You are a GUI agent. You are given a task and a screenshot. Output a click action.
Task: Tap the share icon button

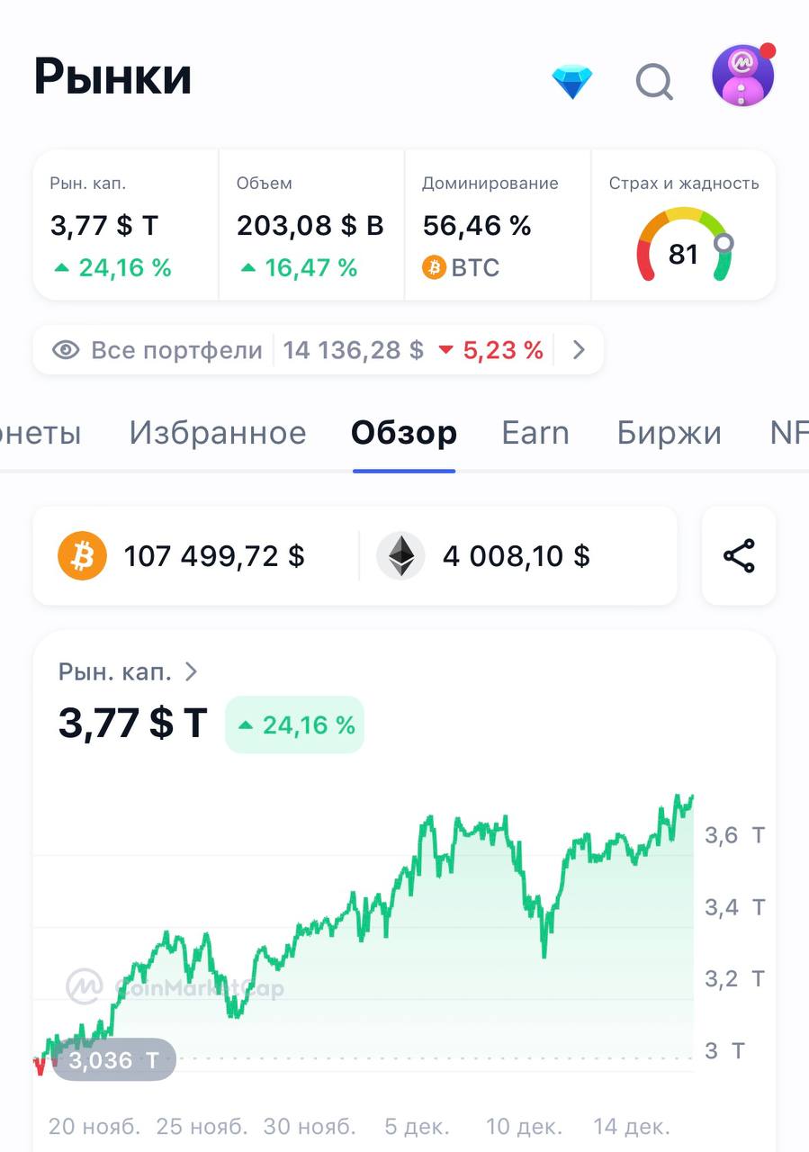point(739,555)
